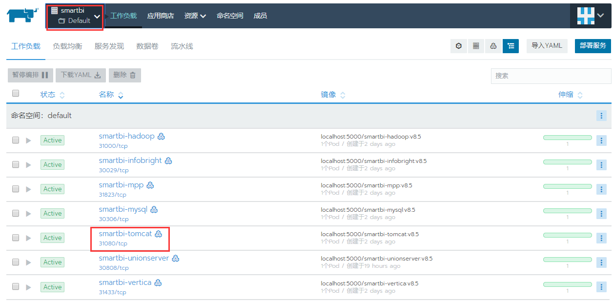Viewport: 613px width, 302px height.
Task: Click deployment icon next to smartbi-hadoop
Action: click(161, 136)
